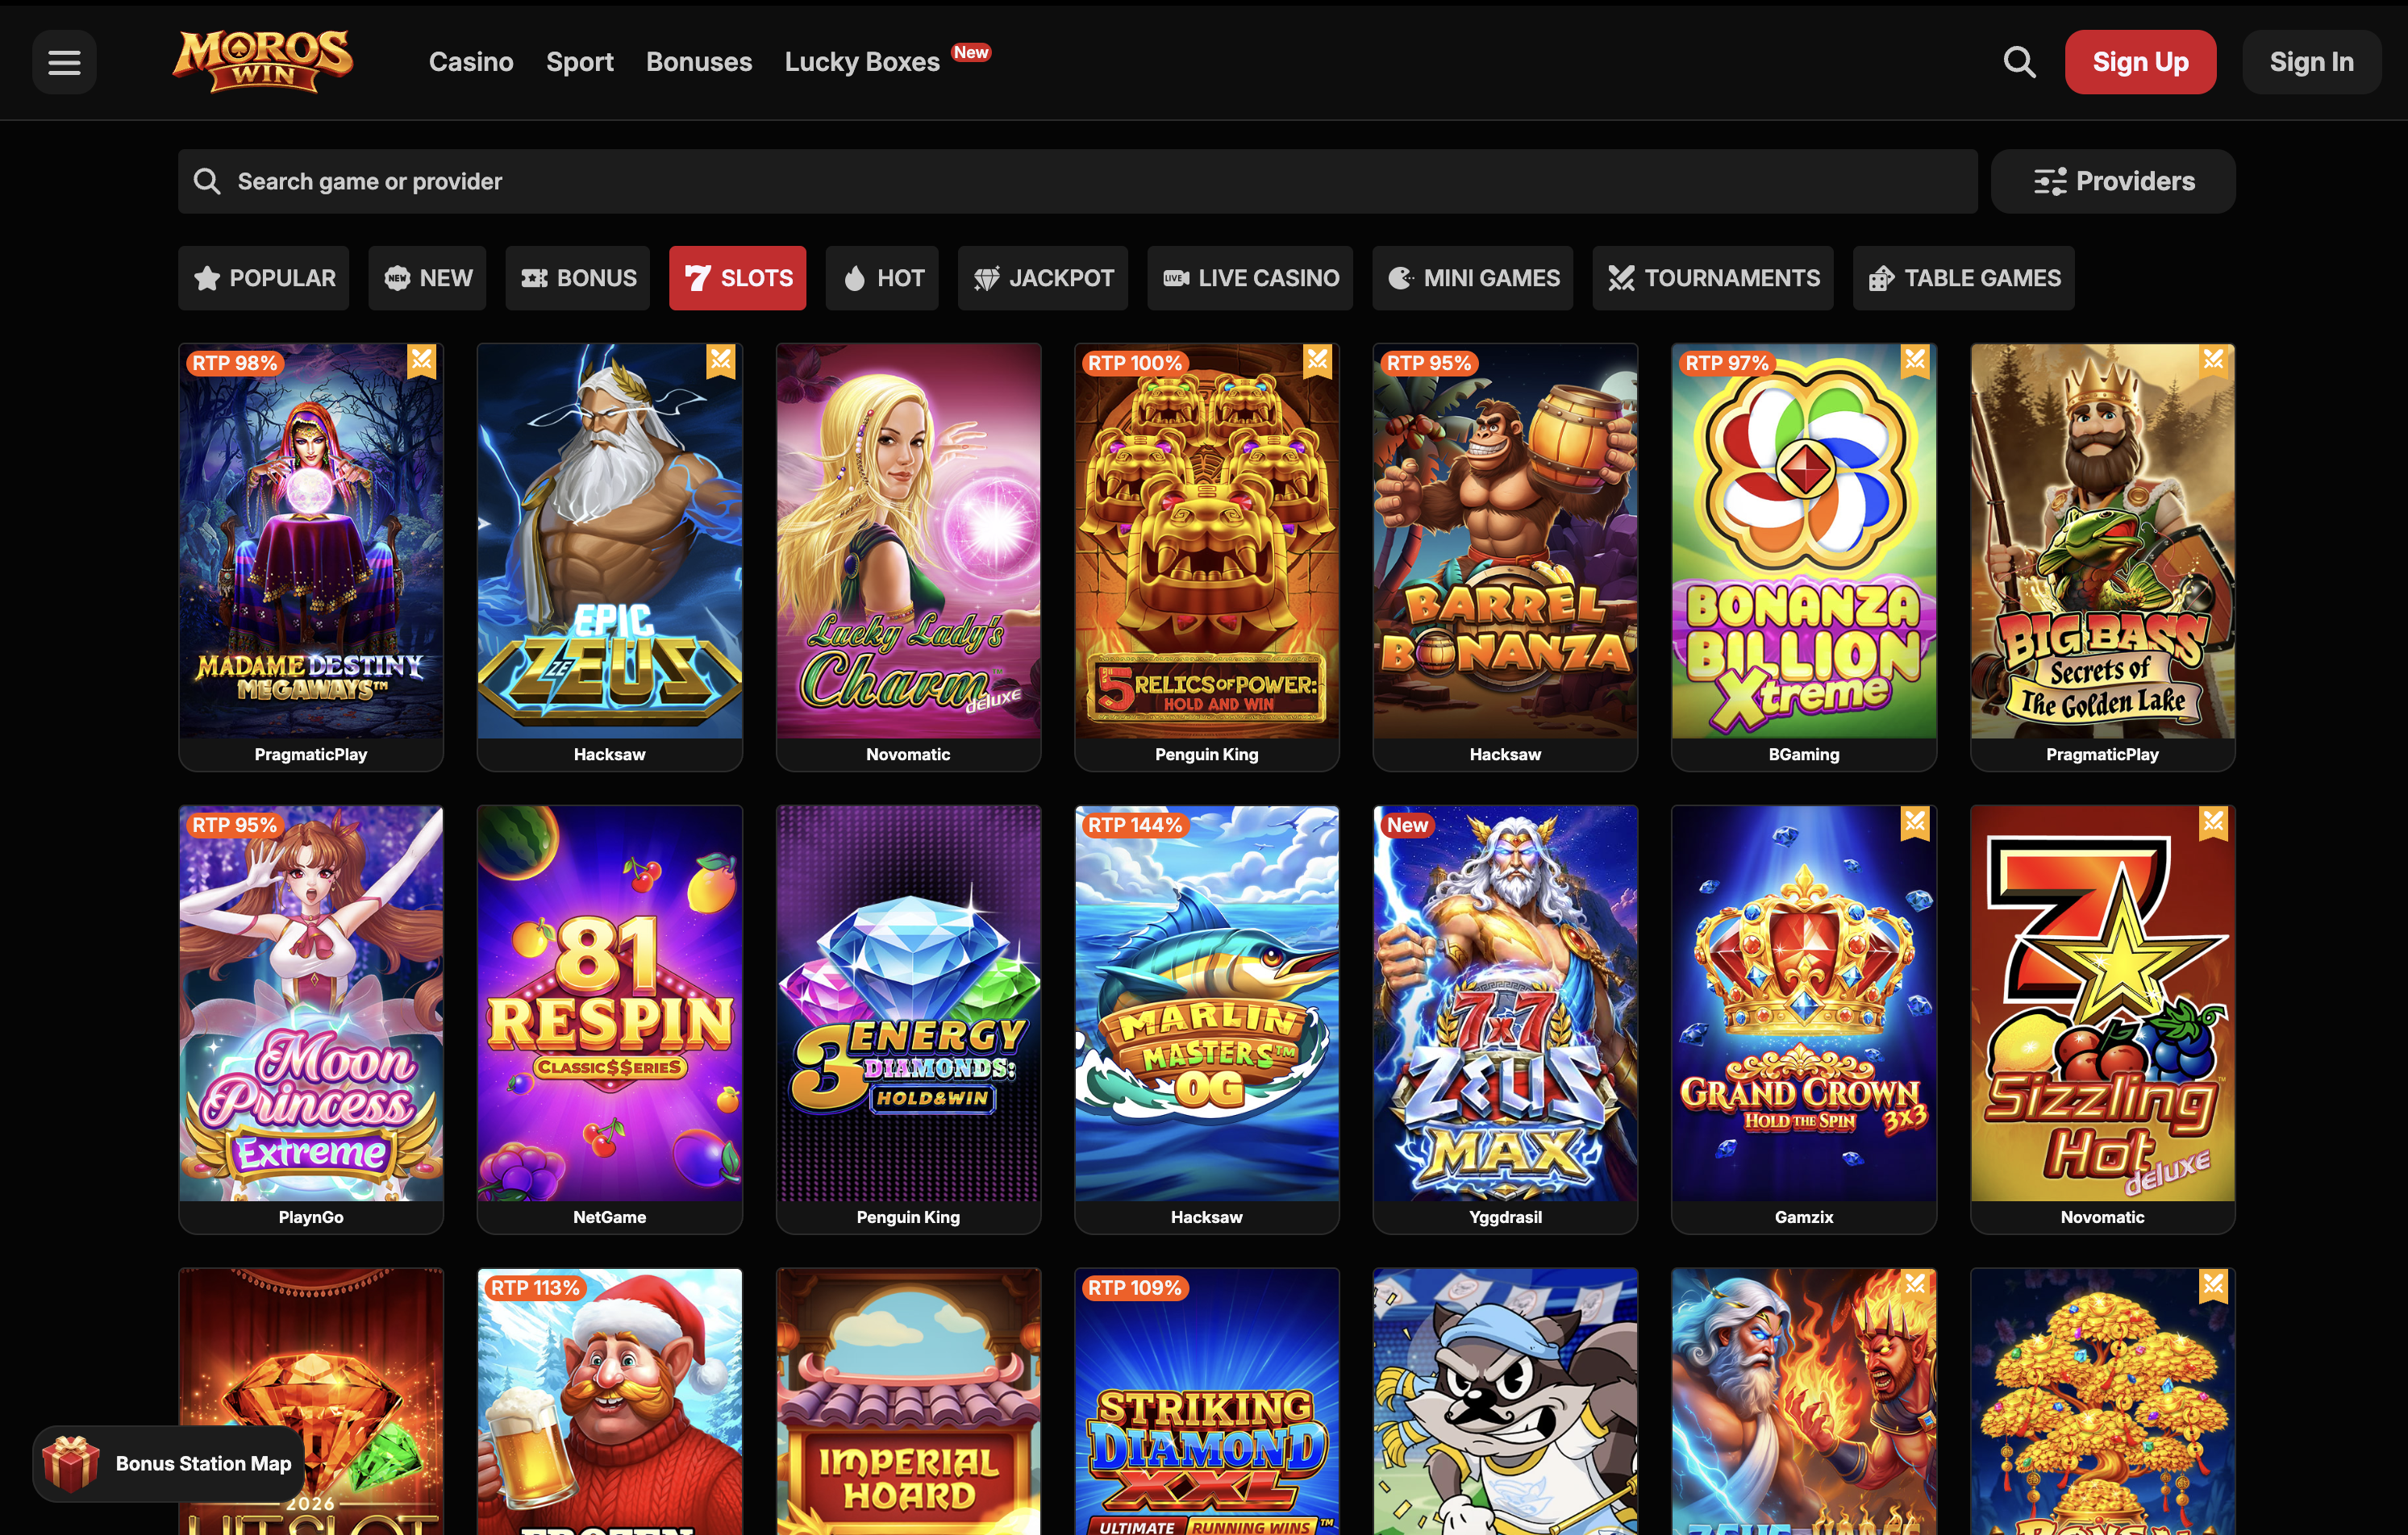This screenshot has width=2408, height=1535.
Task: Open the Providers filter
Action: coord(2113,181)
